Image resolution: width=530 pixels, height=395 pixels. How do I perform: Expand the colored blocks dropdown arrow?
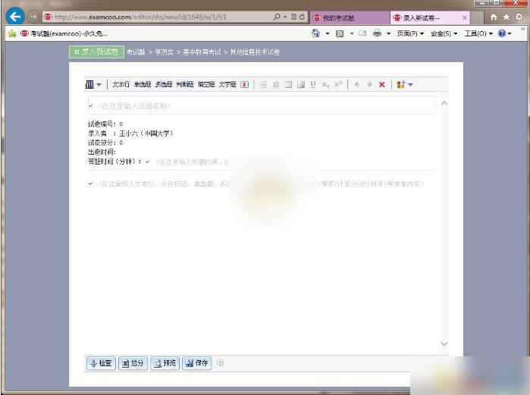click(x=410, y=84)
